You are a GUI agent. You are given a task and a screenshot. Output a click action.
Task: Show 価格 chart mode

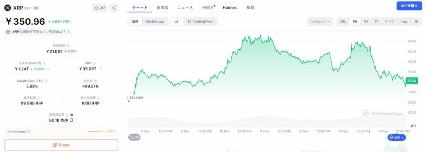[x=135, y=22]
